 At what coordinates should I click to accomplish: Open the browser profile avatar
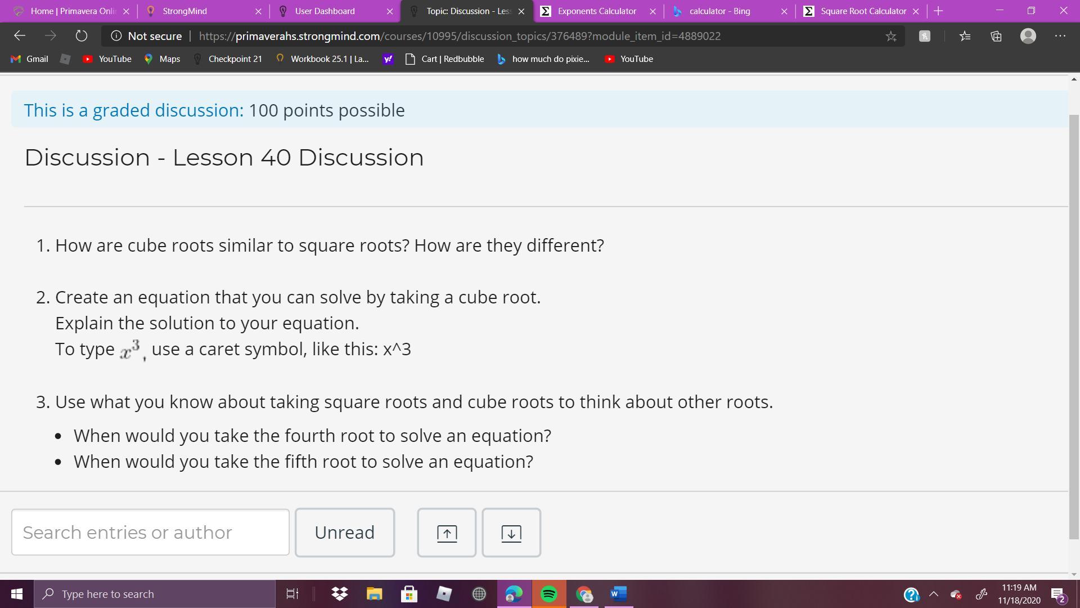1028,36
